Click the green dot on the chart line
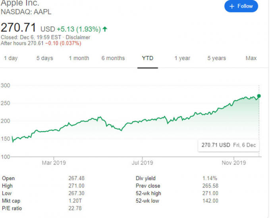 (259, 96)
